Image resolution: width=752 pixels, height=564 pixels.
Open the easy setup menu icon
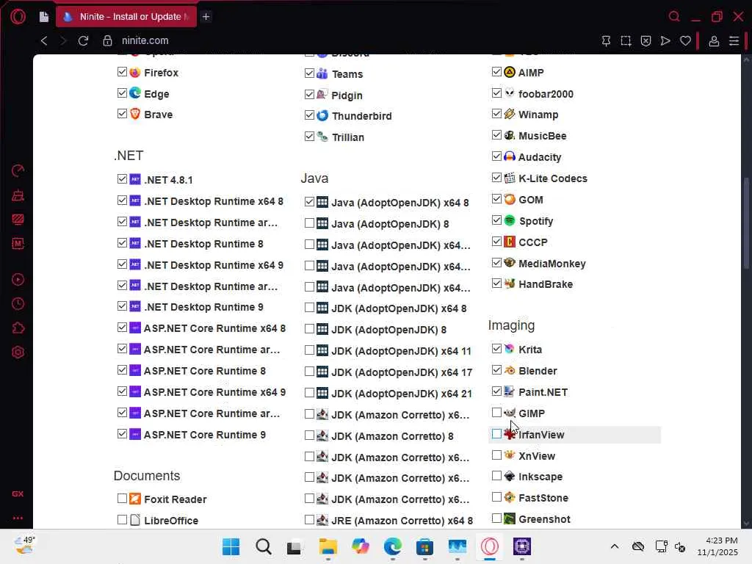[x=734, y=41]
